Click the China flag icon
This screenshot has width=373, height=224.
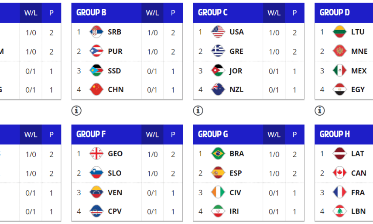coord(96,90)
